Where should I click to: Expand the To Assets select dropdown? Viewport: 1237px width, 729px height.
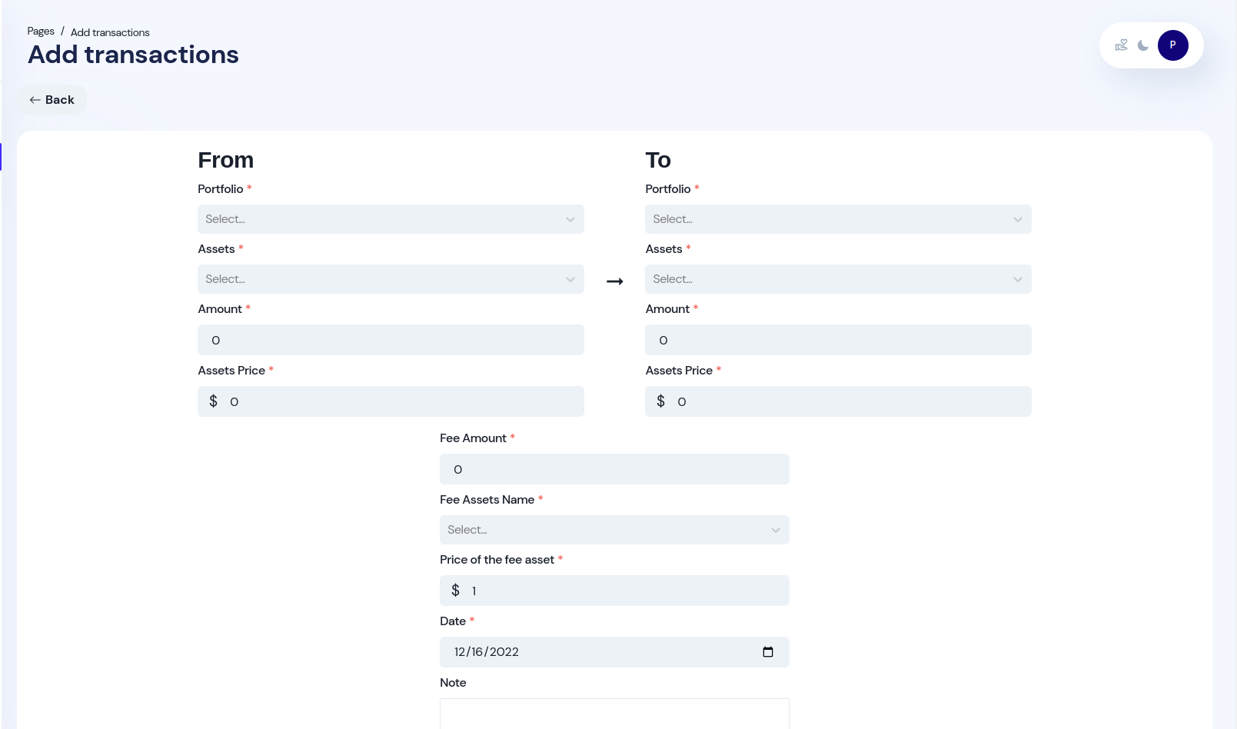(x=838, y=279)
